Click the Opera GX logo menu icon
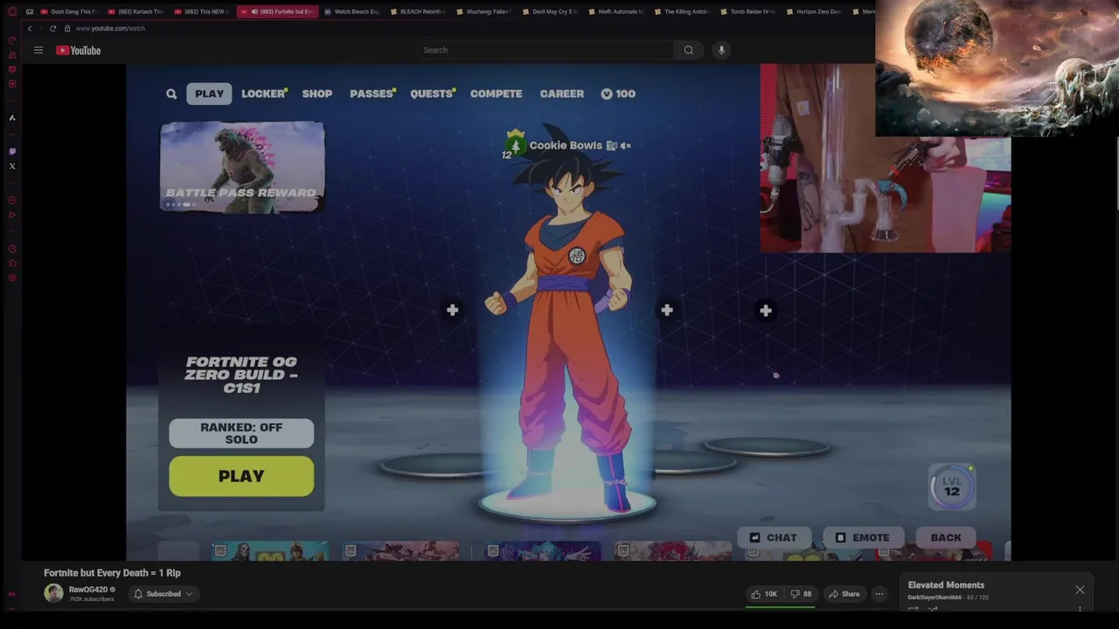This screenshot has width=1119, height=629. (x=11, y=11)
